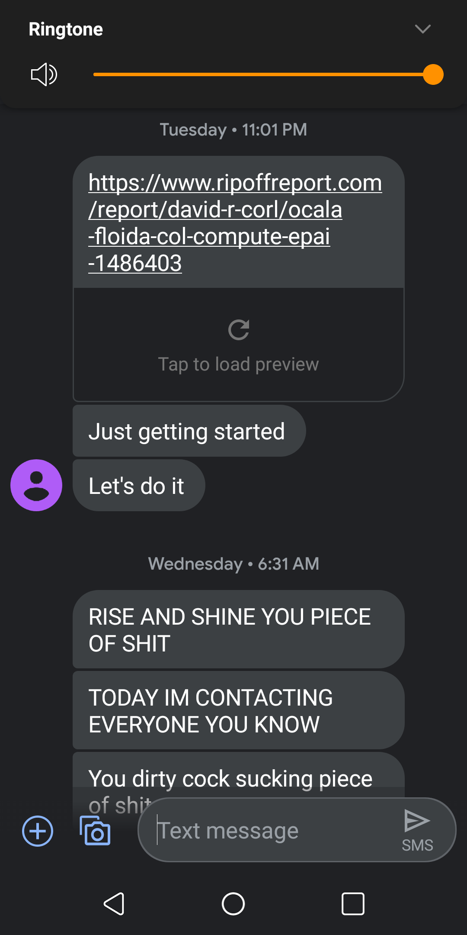Select the "Let's do it" message
The height and width of the screenshot is (935, 467).
point(139,485)
